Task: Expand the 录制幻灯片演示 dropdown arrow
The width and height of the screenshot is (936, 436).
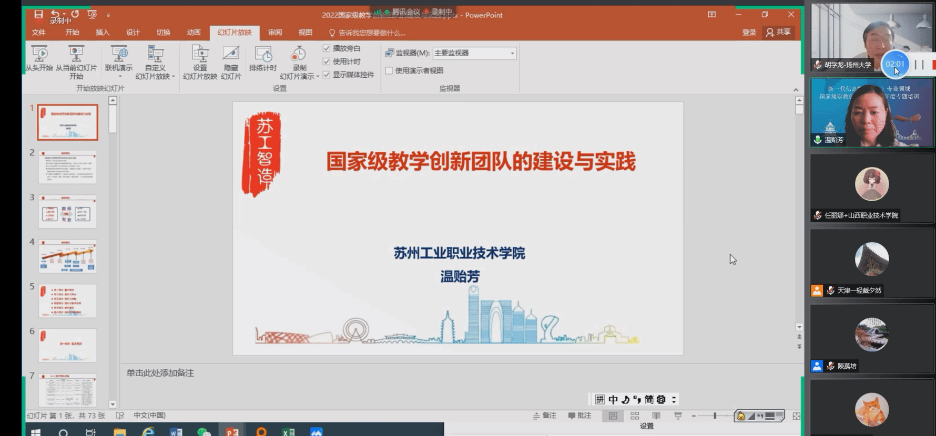Action: pyautogui.click(x=318, y=77)
